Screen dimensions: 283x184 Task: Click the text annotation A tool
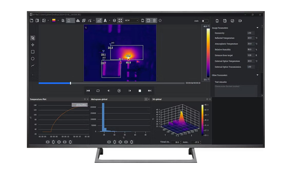(105, 20)
